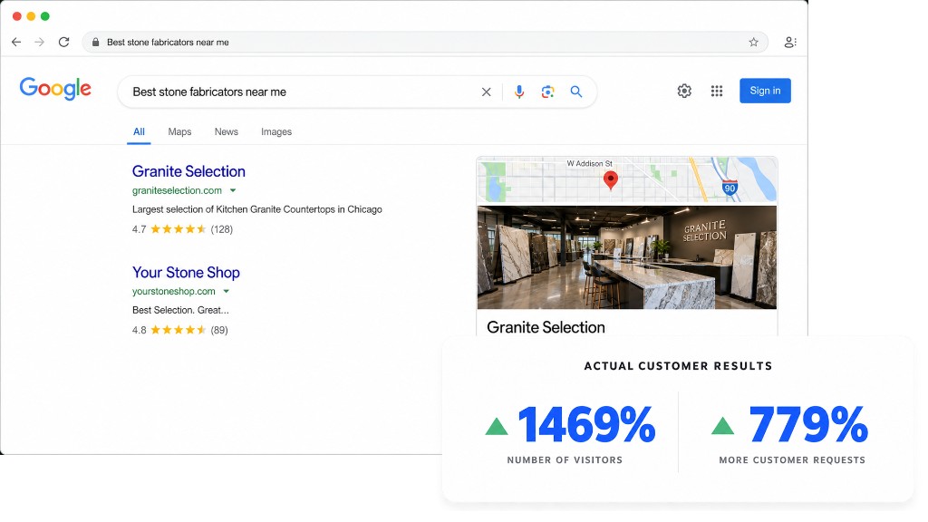Click the browser address bar
The width and height of the screenshot is (928, 522).
(425, 42)
